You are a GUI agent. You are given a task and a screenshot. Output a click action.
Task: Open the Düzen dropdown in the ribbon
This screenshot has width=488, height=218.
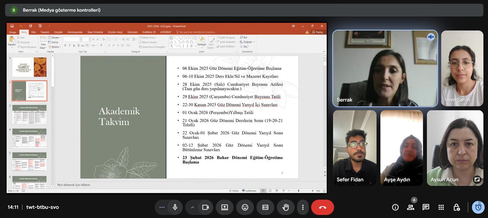[55, 37]
